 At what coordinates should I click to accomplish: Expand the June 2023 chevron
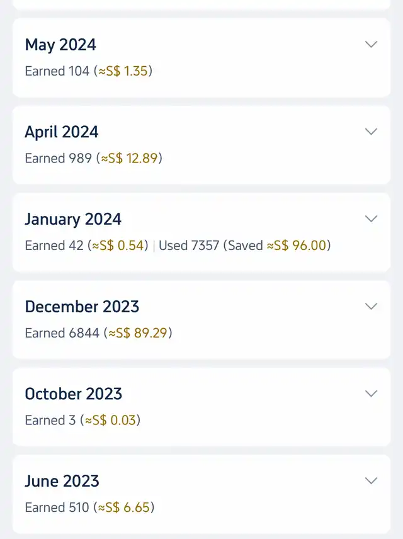372,481
